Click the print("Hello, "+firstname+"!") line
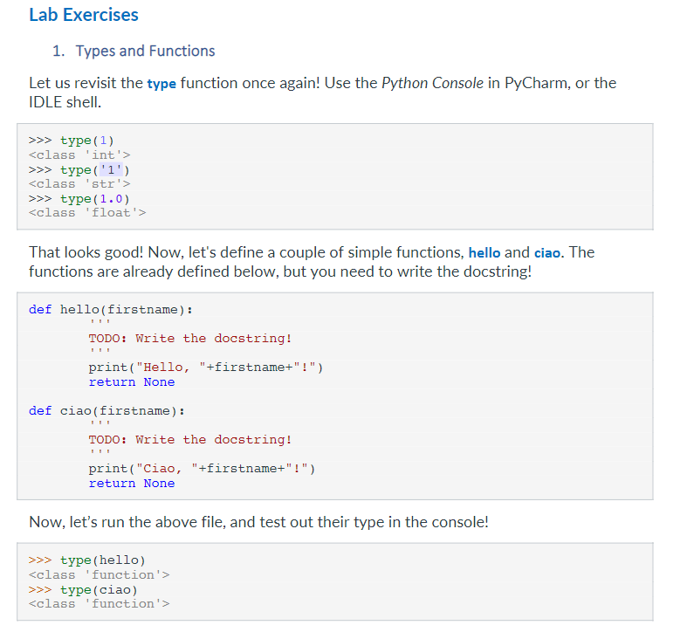 coord(206,368)
